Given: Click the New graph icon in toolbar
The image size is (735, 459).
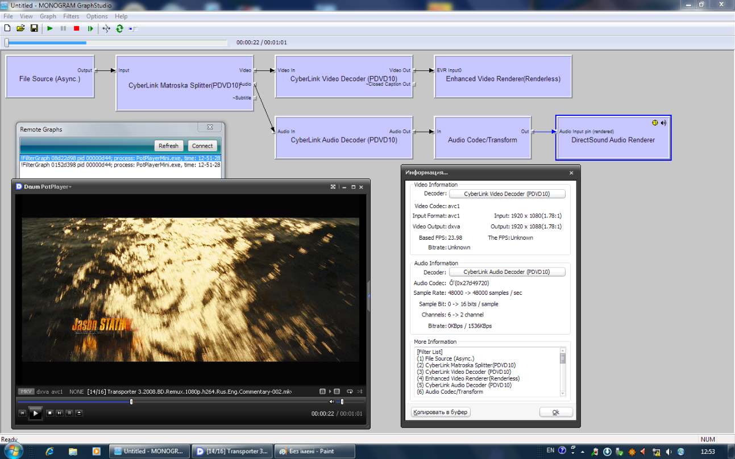Looking at the screenshot, I should [x=7, y=28].
